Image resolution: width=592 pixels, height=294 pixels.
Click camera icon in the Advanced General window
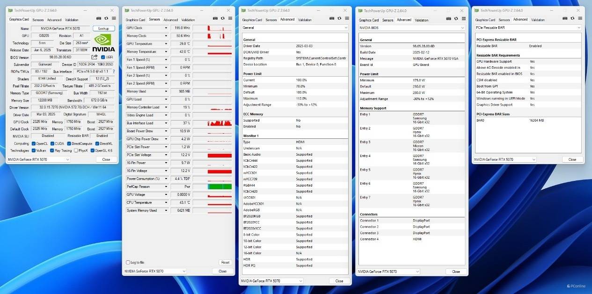coord(332,18)
